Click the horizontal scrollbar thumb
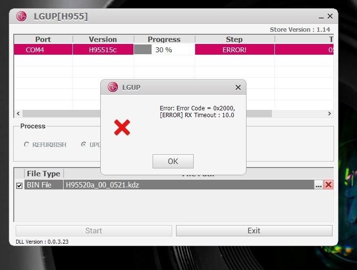 [x=147, y=113]
